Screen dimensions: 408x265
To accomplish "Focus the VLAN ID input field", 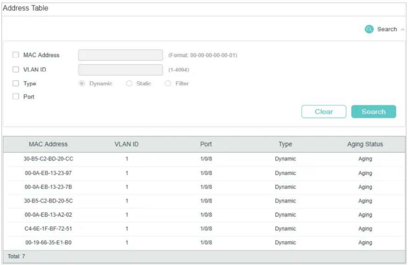I will click(120, 70).
